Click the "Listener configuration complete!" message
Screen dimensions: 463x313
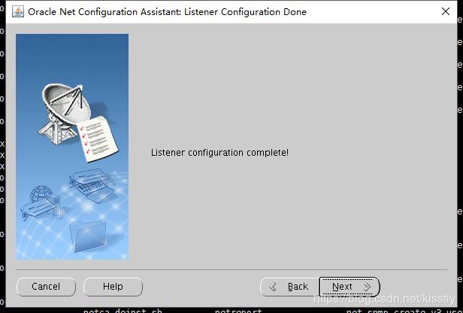tap(219, 153)
